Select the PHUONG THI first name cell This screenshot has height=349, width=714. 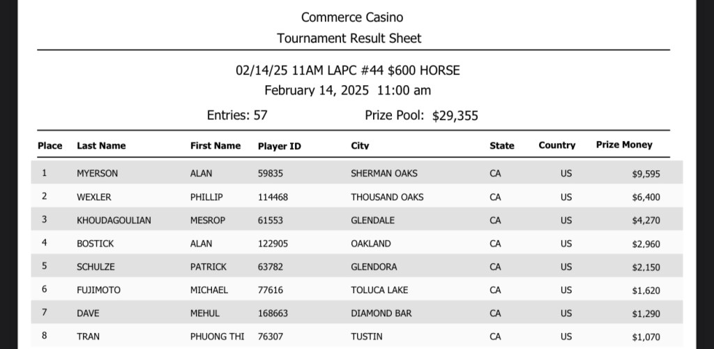pos(217,336)
